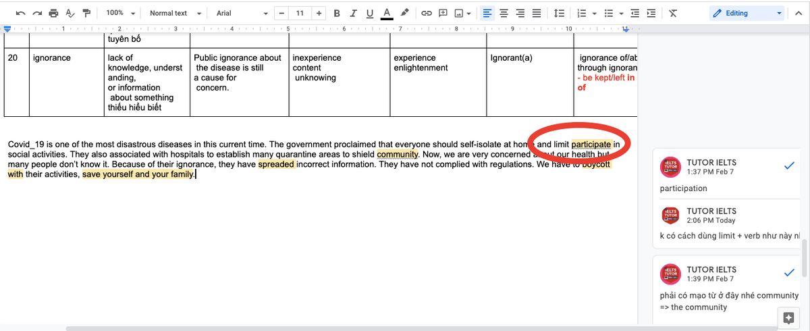Toggle bold formatting
Viewport: 810px width, 331px height.
[x=337, y=13]
